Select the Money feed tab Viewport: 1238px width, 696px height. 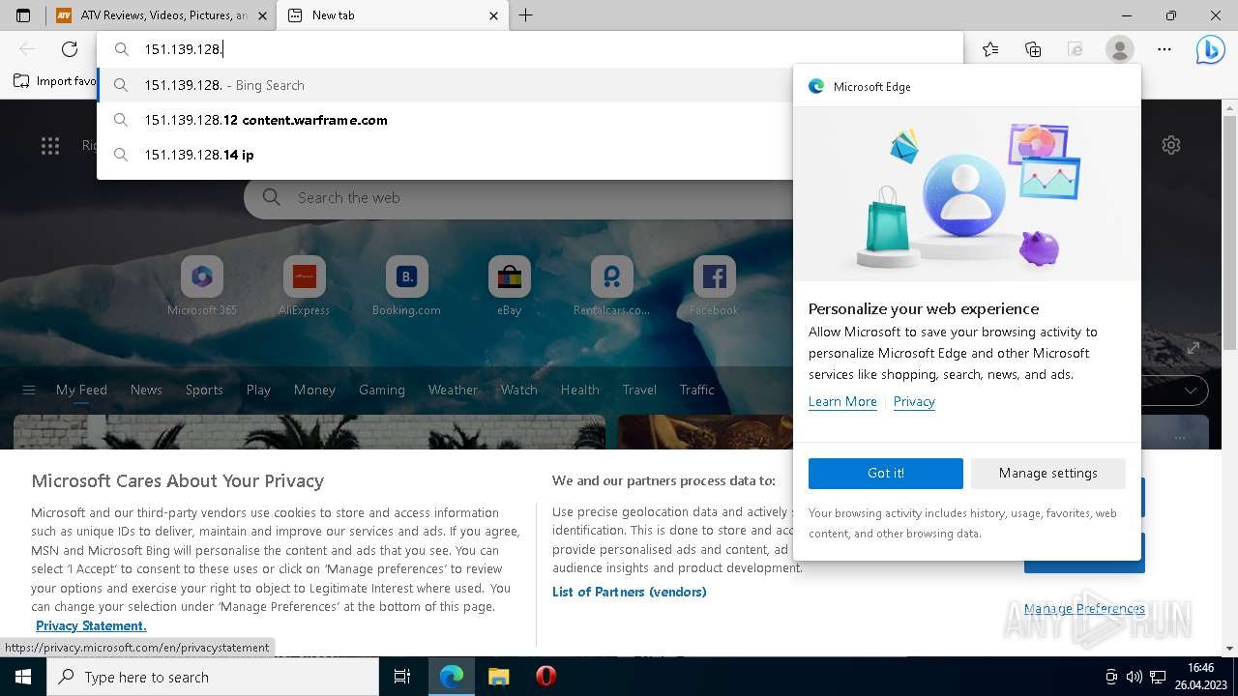pos(314,390)
